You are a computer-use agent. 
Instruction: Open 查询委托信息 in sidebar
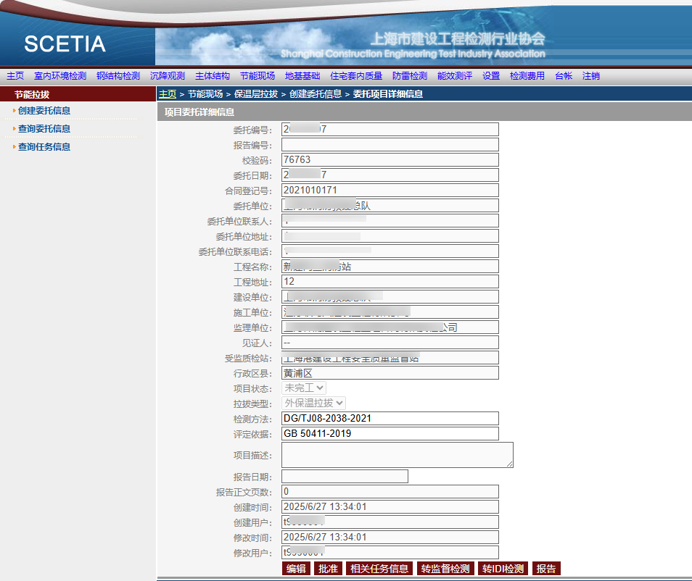(44, 129)
